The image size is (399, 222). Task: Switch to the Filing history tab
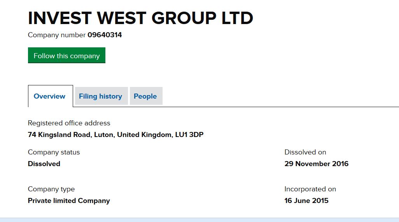100,96
